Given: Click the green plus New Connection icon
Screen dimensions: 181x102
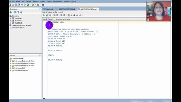Looking at the screenshot, I should (x=11, y=12).
